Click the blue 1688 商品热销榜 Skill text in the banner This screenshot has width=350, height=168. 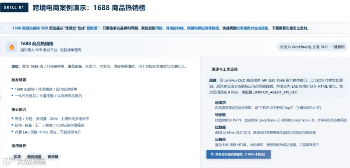(x=30, y=28)
